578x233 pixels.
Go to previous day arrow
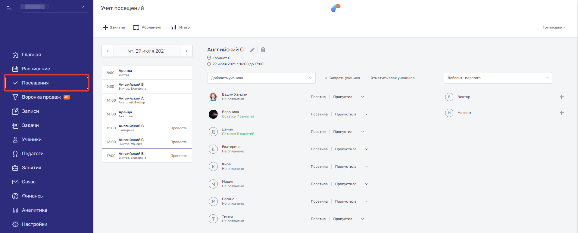pyautogui.click(x=108, y=51)
